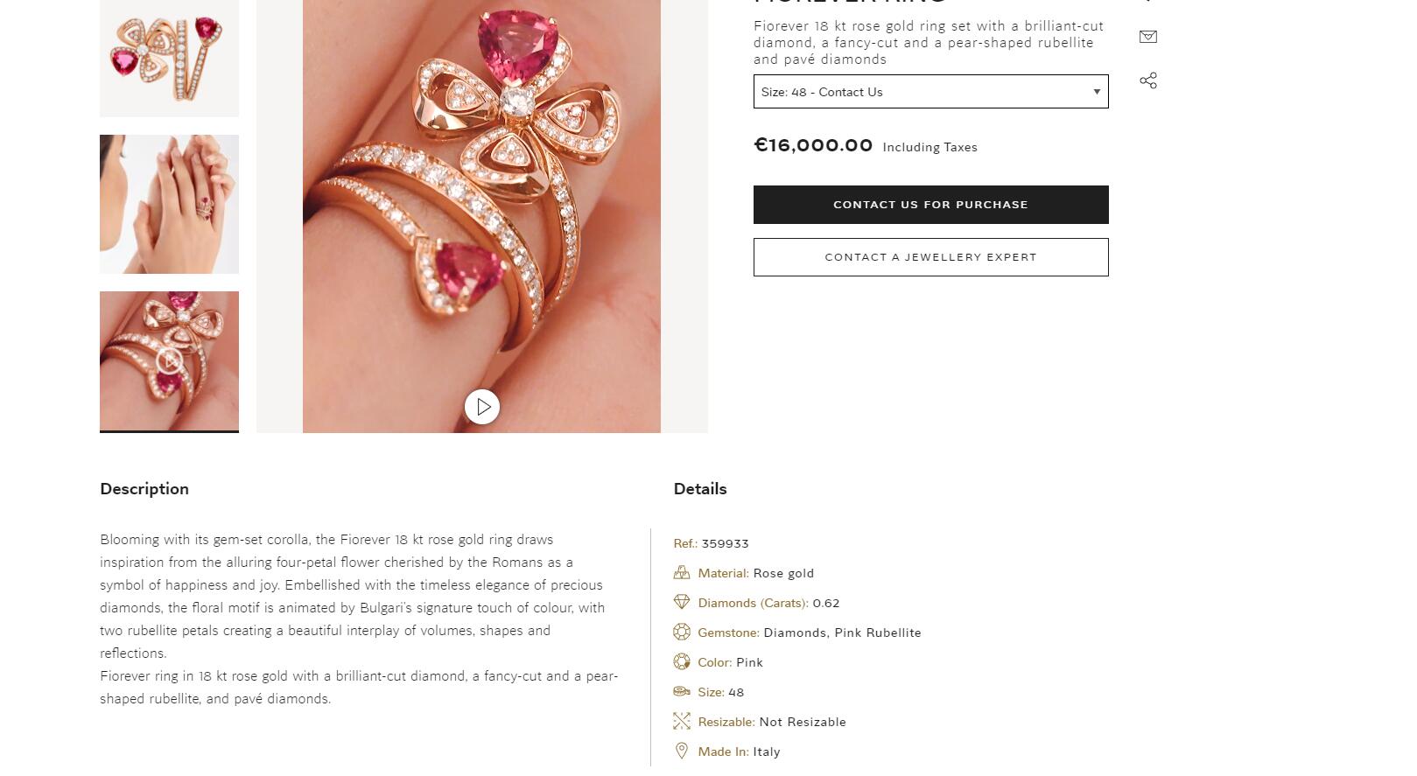Click the Gemstone icon in Details
Viewport: 1417px width, 776px height.
[682, 632]
